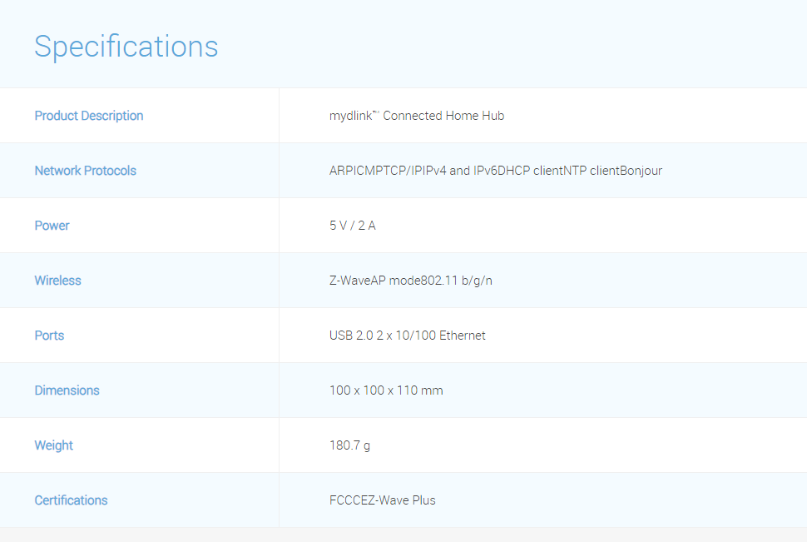Screen dimensions: 807x542
Task: Click the Ports row label
Action: click(49, 336)
